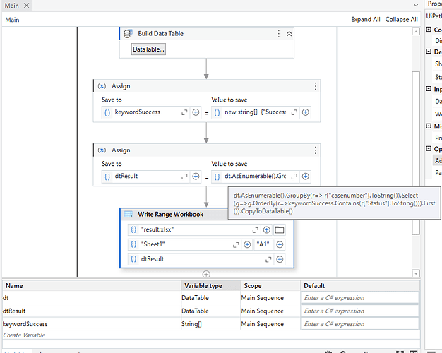
Task: Click "A1" starting cell field
Action: coord(263,244)
